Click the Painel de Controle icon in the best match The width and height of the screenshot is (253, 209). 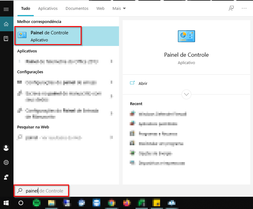click(x=22, y=35)
